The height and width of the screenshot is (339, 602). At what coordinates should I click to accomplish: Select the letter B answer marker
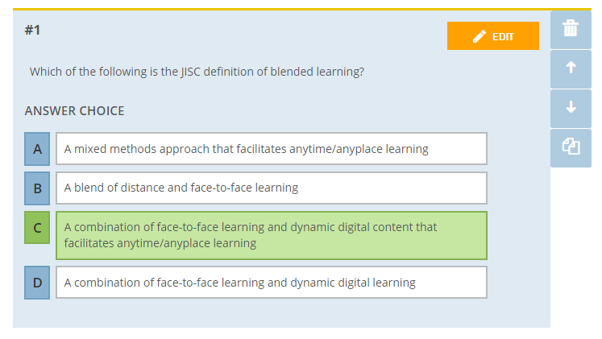(x=37, y=188)
